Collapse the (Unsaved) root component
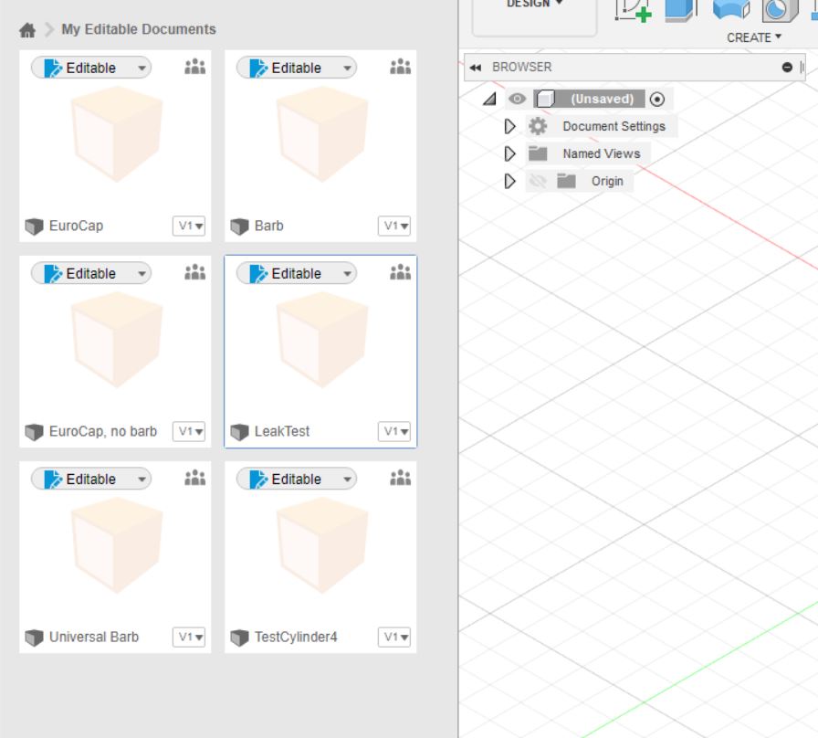The image size is (818, 738). coord(489,99)
